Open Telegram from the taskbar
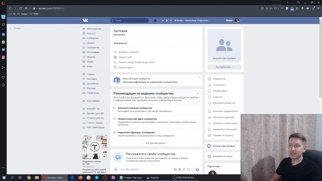Screen dimensions: 322x181 point(97,177)
